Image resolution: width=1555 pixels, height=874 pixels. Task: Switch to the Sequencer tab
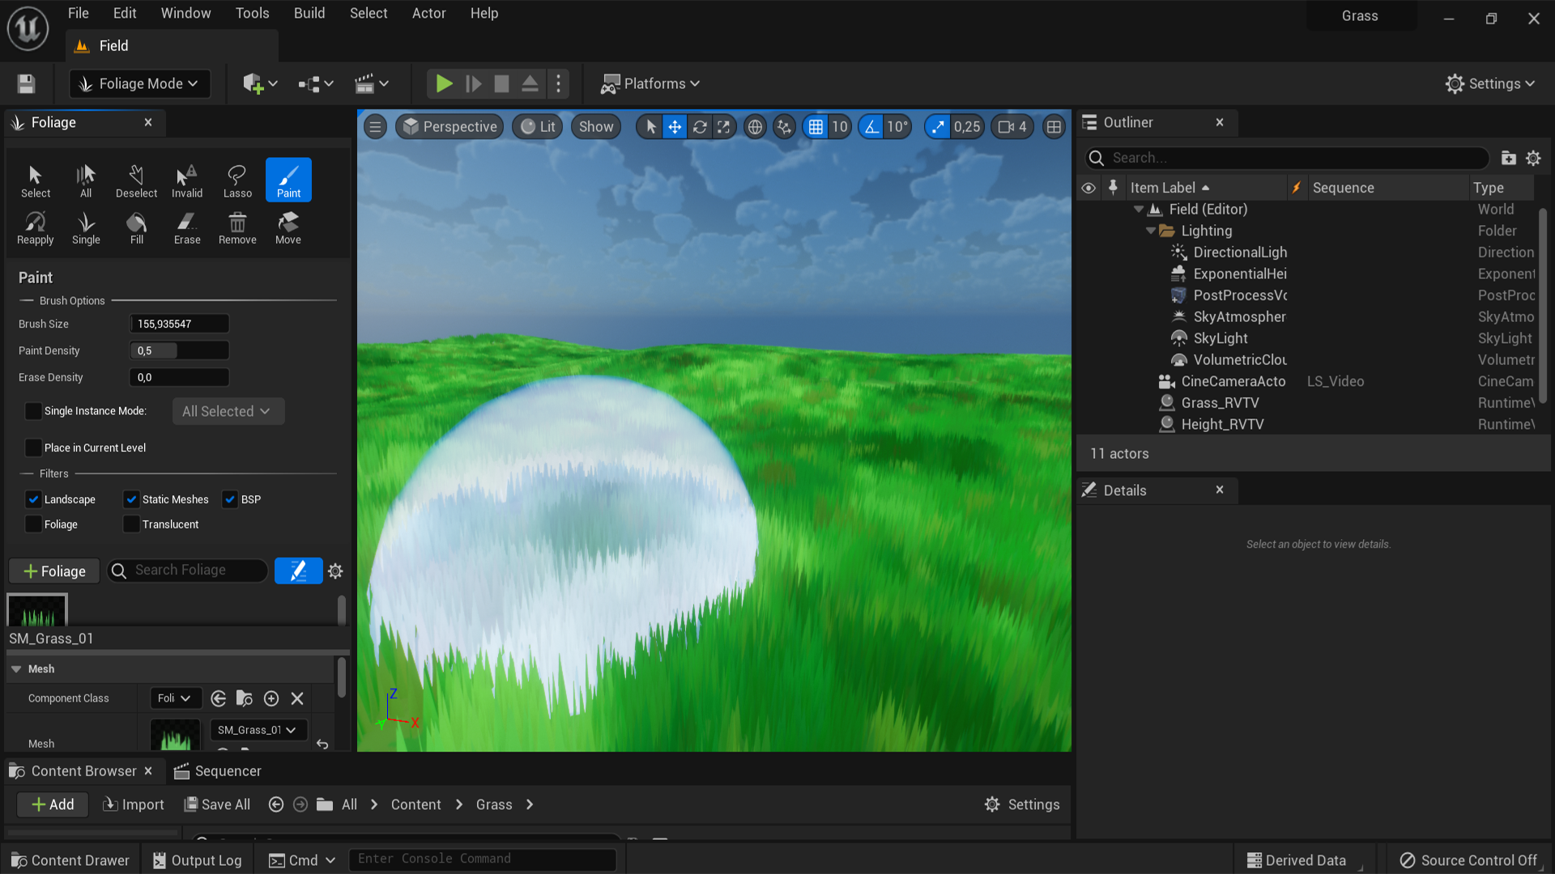218,771
